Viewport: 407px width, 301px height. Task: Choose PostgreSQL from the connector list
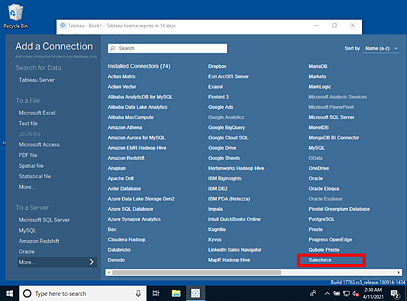[322, 219]
